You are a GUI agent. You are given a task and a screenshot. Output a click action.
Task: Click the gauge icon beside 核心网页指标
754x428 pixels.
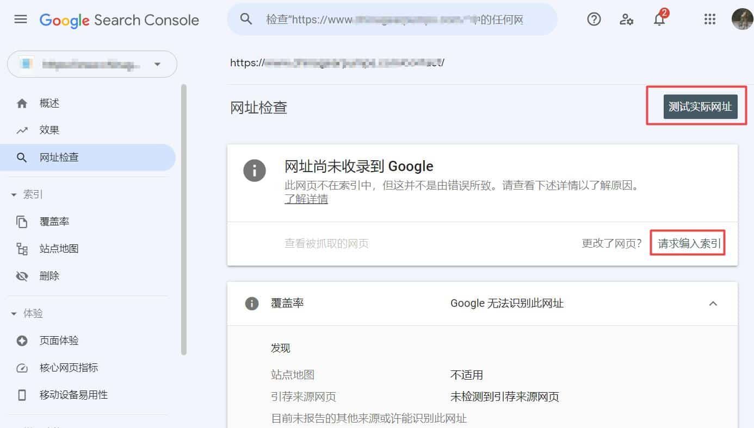pos(22,368)
